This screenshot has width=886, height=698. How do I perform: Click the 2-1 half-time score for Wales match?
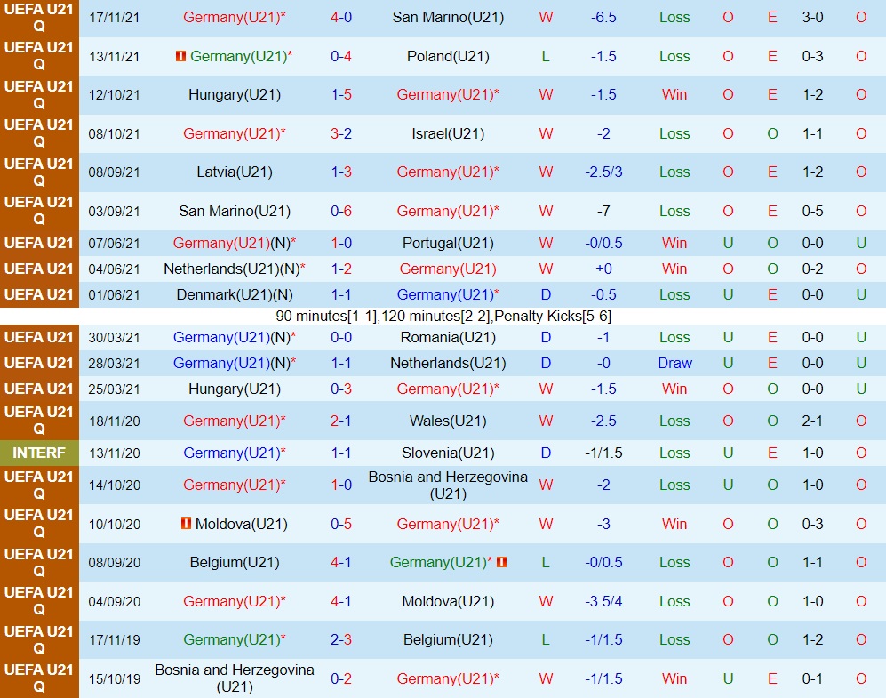[x=812, y=421]
